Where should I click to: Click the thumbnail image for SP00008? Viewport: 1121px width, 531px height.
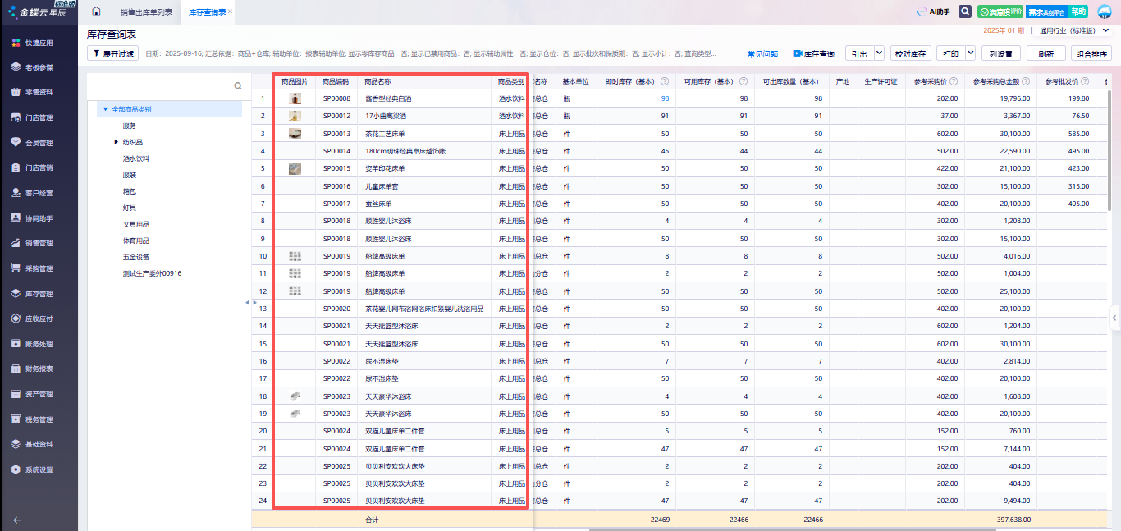[295, 98]
